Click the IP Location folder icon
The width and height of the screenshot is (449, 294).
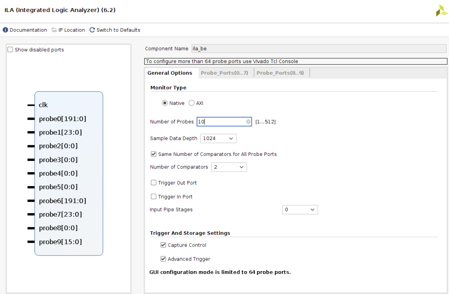(x=54, y=30)
